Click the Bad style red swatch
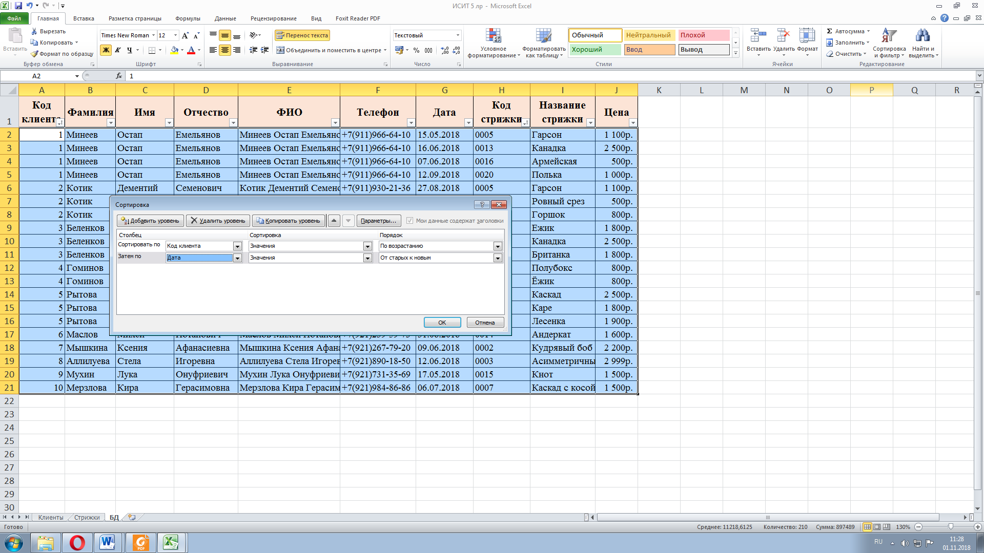 click(703, 35)
